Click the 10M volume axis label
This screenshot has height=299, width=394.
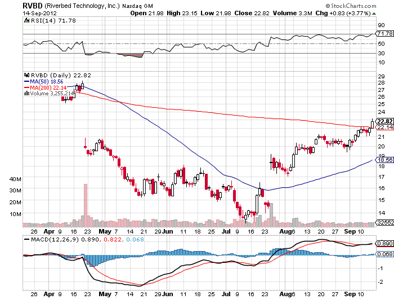16,214
